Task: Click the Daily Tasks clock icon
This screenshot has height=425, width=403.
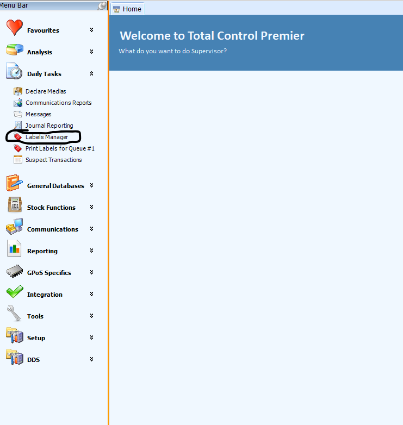Action: (14, 71)
